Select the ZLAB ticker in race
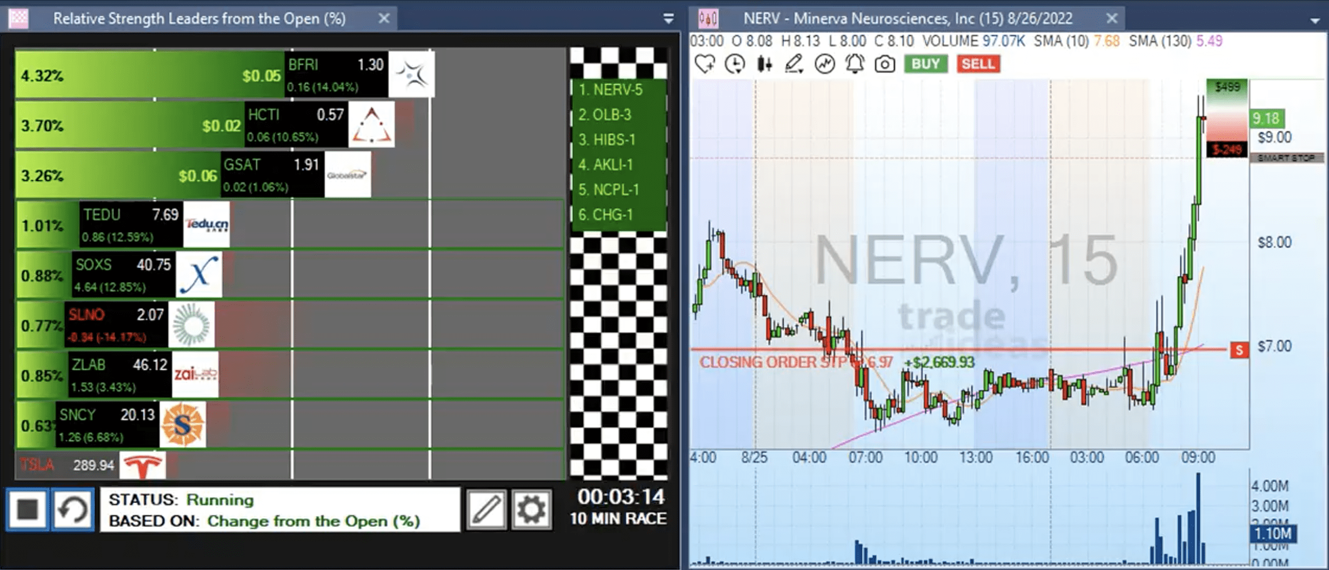The height and width of the screenshot is (570, 1329). [89, 365]
